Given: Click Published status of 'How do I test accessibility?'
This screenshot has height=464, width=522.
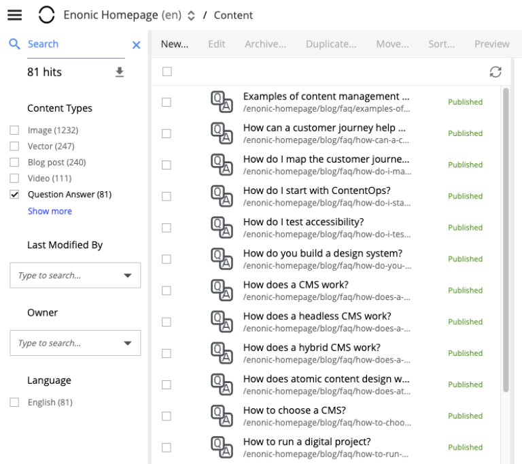Looking at the screenshot, I should click(465, 227).
